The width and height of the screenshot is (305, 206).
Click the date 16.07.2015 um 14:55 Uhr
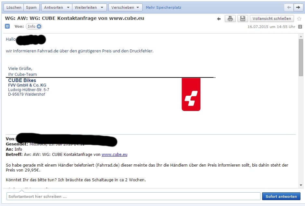pyautogui.click(x=271, y=27)
